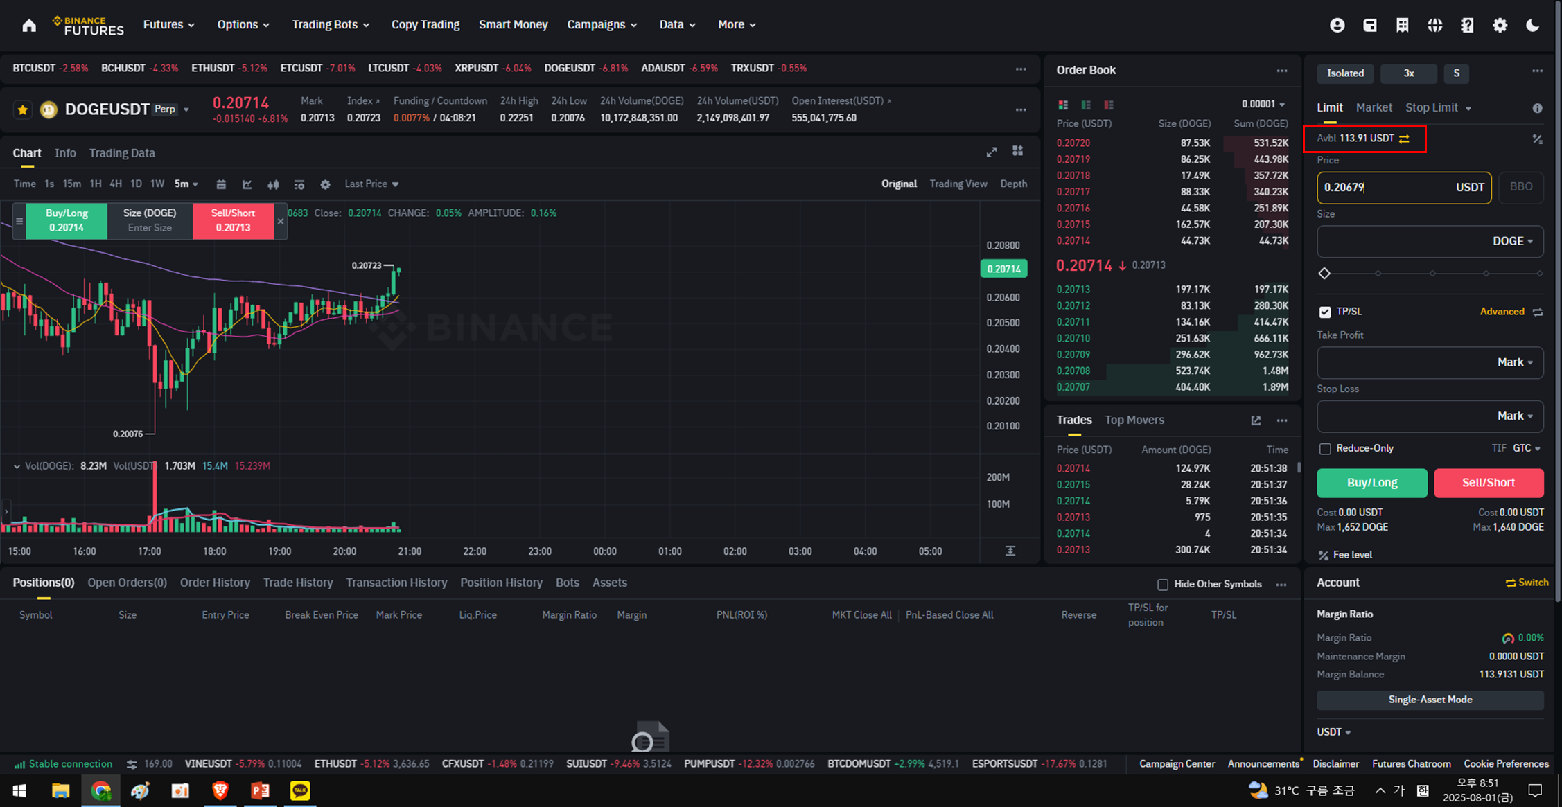Open the calculator icon in order panel
Image resolution: width=1562 pixels, height=807 pixels.
point(1537,139)
